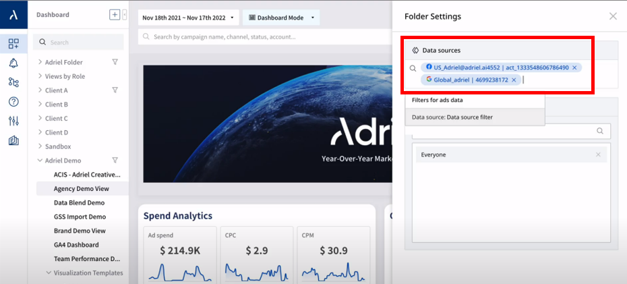Collapse the Adriel Demo folder
This screenshot has width=627, height=284.
tap(40, 161)
